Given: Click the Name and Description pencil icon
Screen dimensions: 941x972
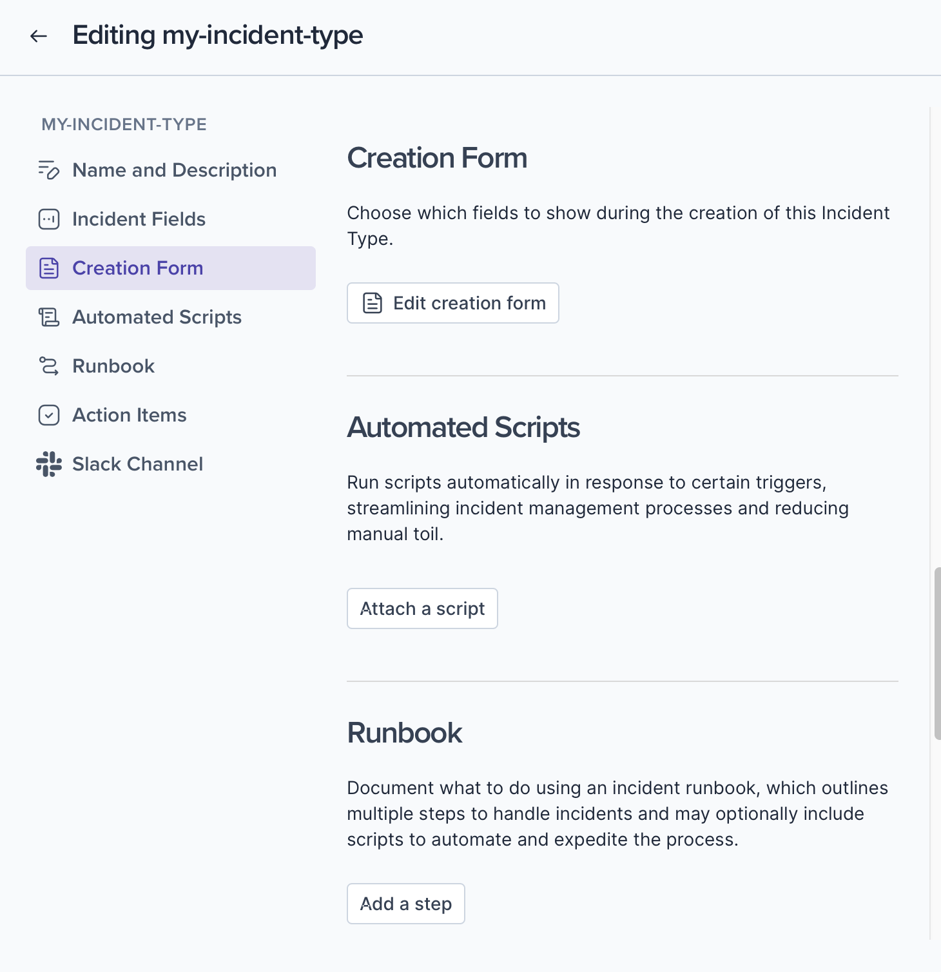Looking at the screenshot, I should (x=49, y=170).
